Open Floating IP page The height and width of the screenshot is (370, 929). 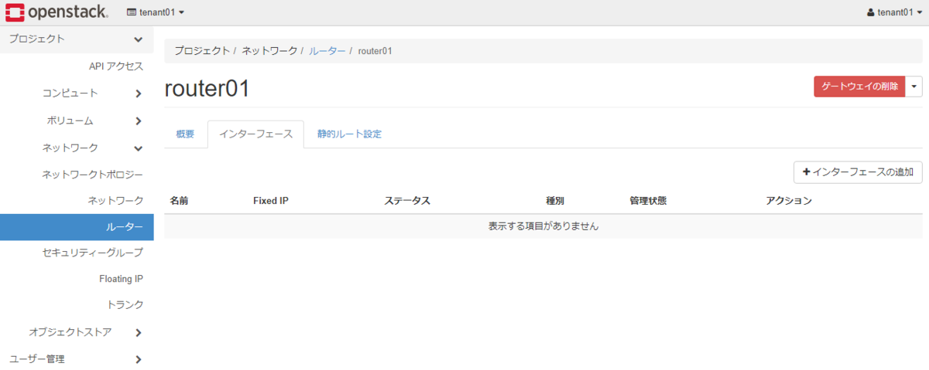(121, 279)
